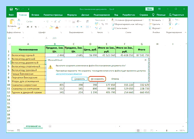The width and height of the screenshot is (194, 139).
Task: Close the Microsoft Excel dialog
Action: pyautogui.click(x=145, y=60)
